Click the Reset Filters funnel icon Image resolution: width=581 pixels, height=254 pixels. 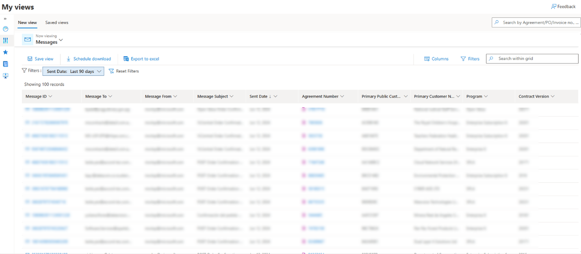point(111,71)
